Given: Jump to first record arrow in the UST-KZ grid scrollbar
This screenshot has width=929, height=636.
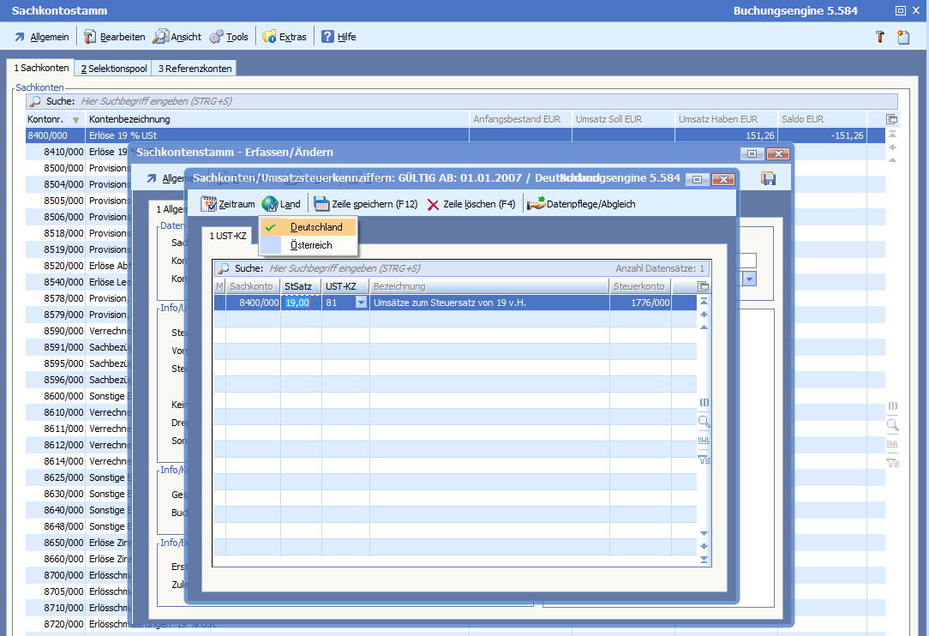Looking at the screenshot, I should [704, 301].
